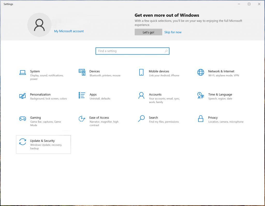This screenshot has width=265, height=206.
Task: Open Gaming controller icon
Action: (23, 119)
